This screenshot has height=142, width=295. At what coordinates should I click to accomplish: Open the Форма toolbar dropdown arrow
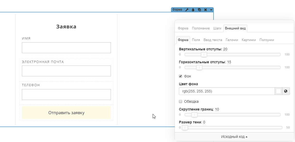tap(211, 10)
